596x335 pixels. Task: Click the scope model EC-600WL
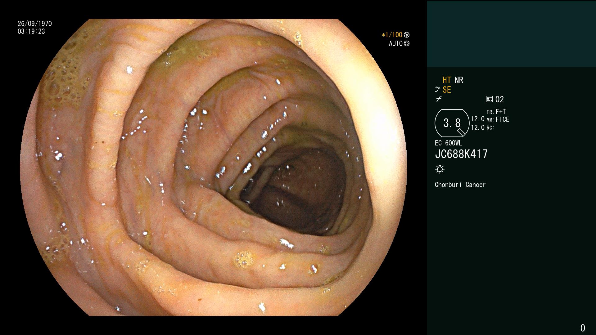click(x=448, y=143)
